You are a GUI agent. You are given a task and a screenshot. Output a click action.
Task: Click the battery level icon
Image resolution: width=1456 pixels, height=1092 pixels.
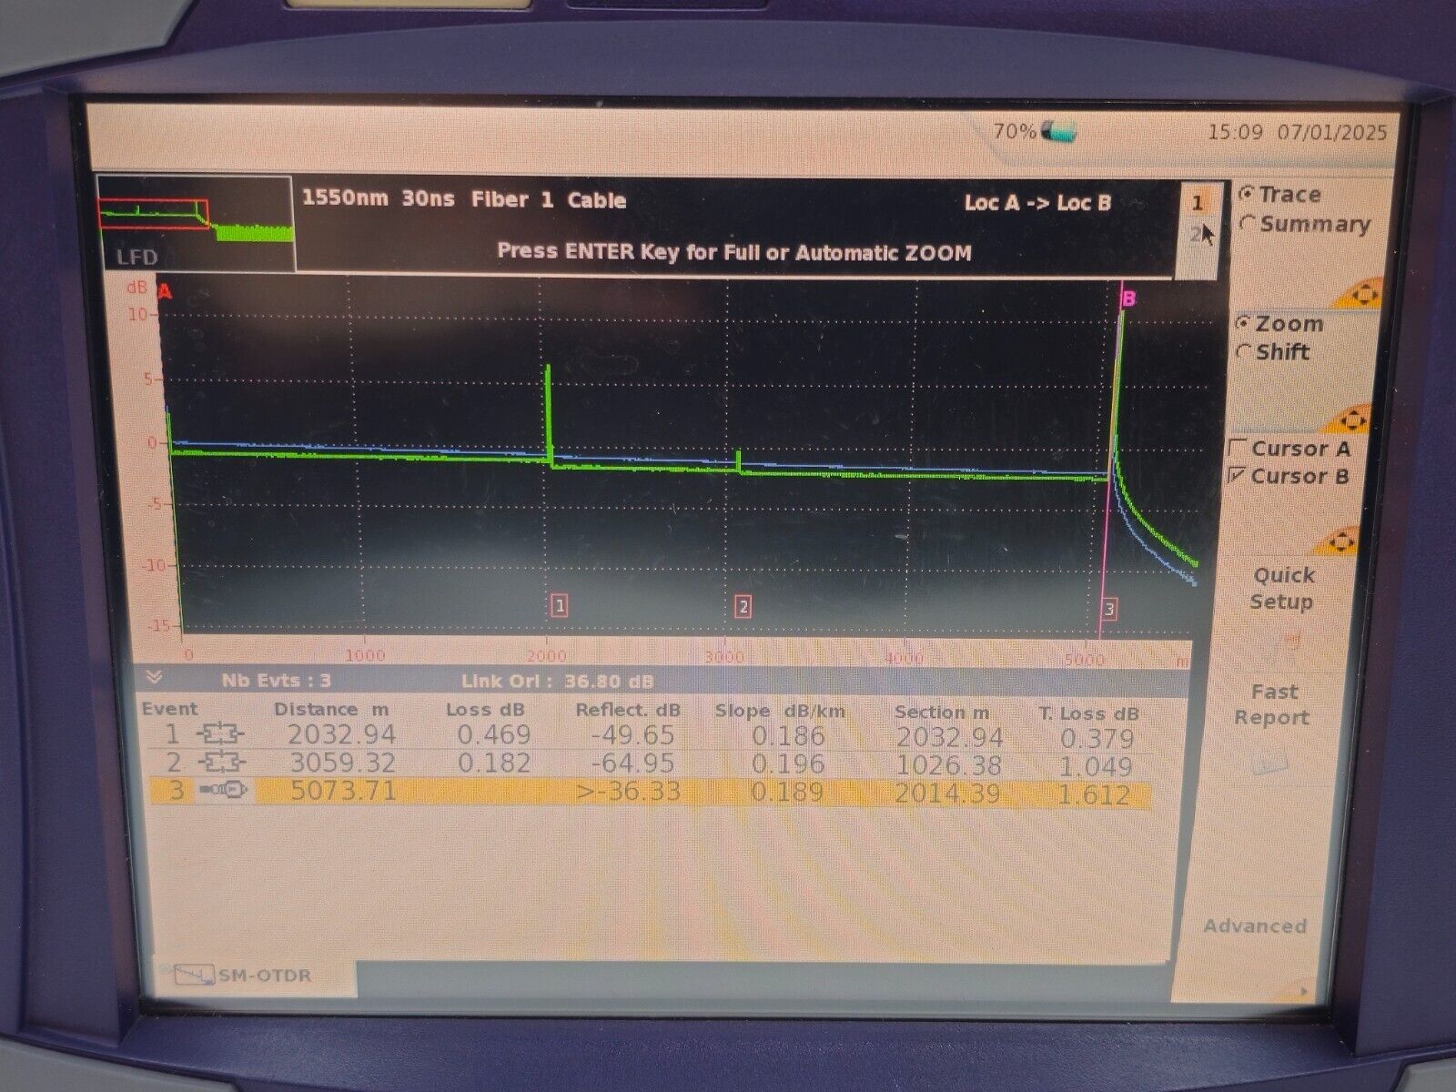tap(1058, 133)
